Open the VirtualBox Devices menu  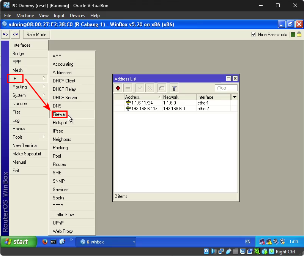[x=77, y=16]
